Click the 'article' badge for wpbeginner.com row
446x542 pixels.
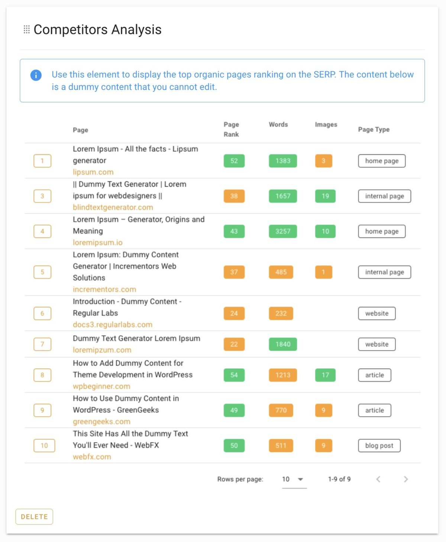point(374,375)
